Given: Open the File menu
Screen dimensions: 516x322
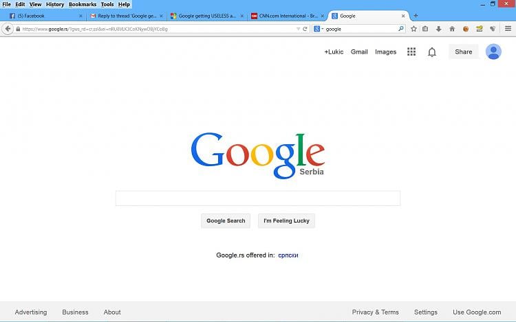Looking at the screenshot, I should tap(7, 4).
